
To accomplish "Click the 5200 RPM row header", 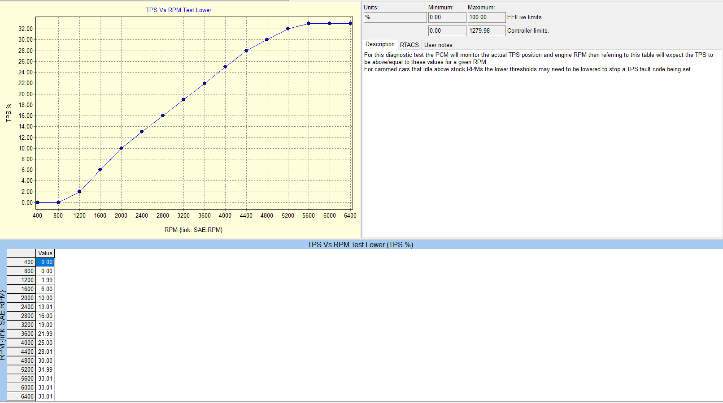I will 22,370.
